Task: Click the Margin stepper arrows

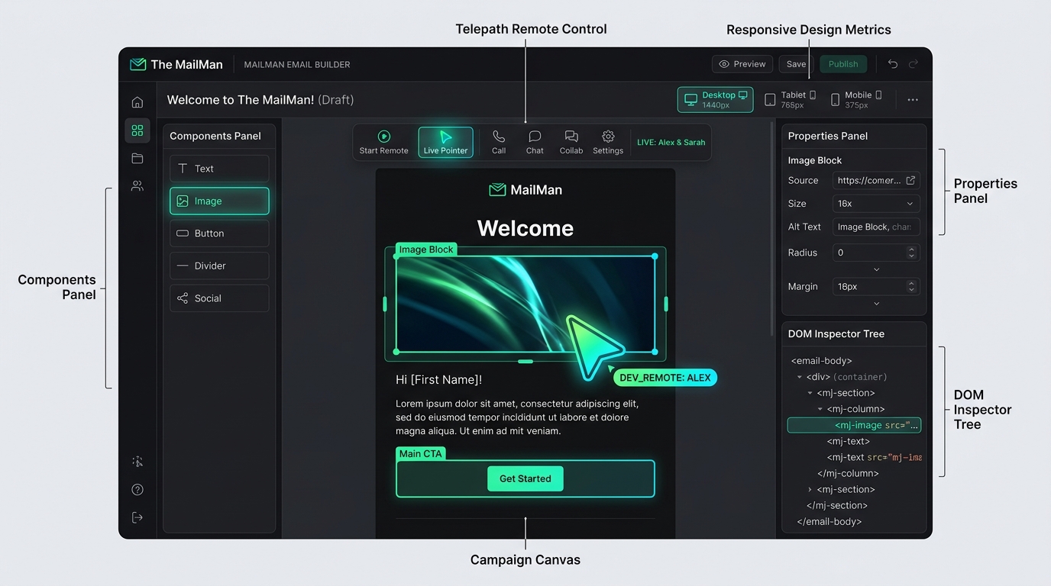Action: pos(911,287)
